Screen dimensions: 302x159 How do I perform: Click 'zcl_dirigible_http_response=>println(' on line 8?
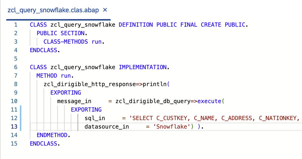click(x=106, y=84)
